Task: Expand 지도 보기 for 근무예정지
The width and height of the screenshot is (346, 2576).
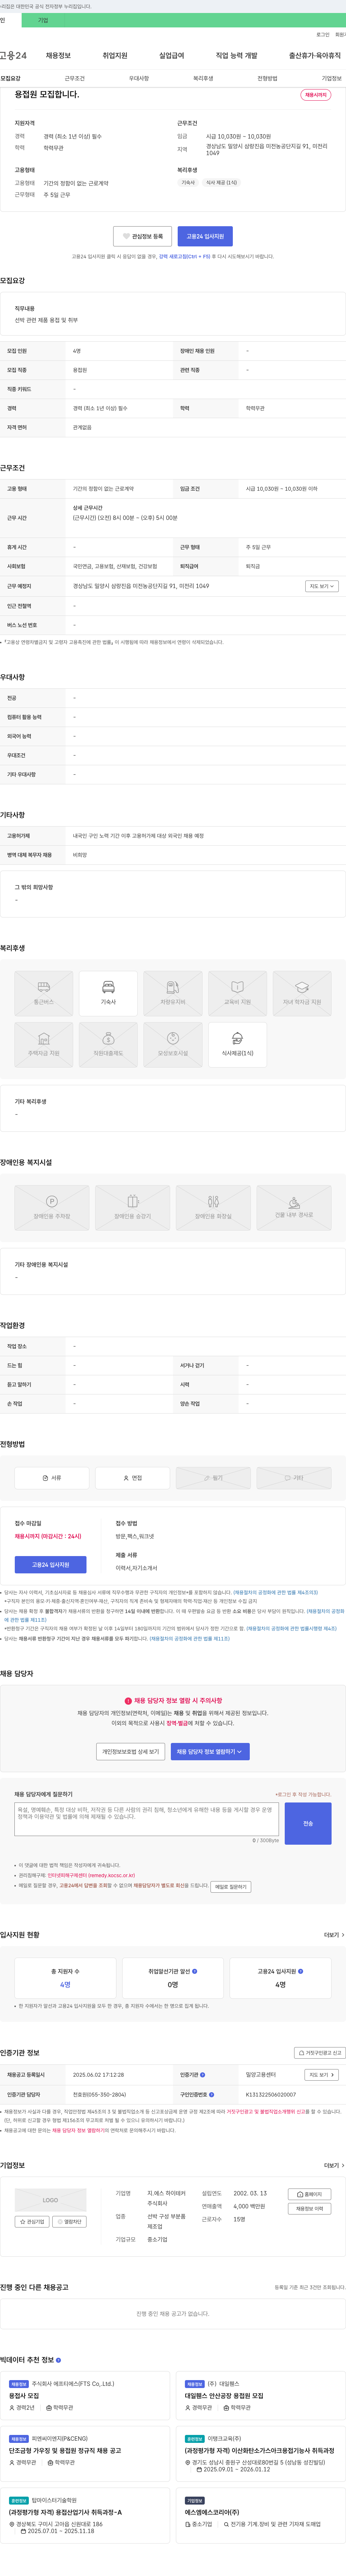Action: tap(322, 586)
